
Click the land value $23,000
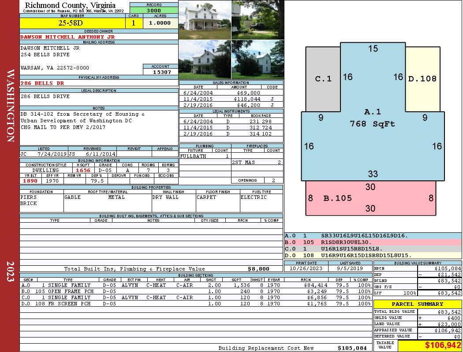pyautogui.click(x=449, y=324)
